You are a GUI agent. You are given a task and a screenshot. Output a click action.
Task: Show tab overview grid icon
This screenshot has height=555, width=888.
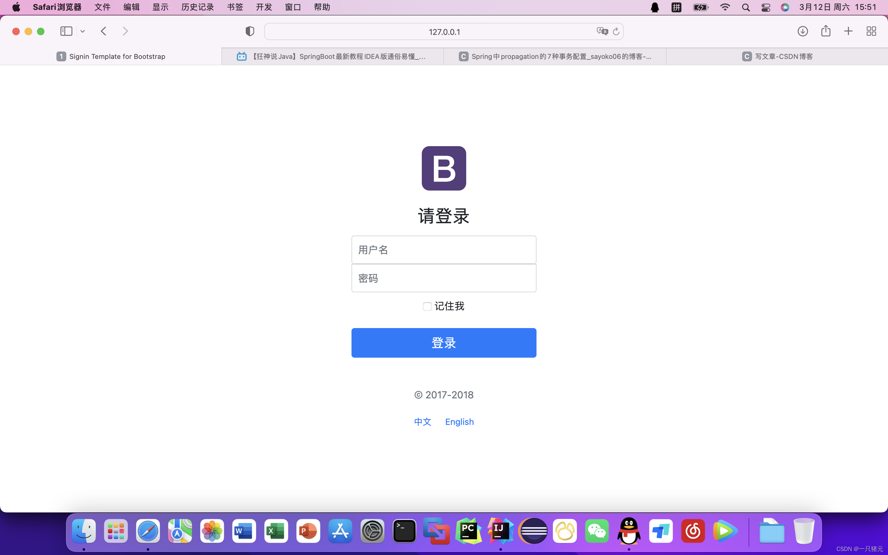[871, 31]
